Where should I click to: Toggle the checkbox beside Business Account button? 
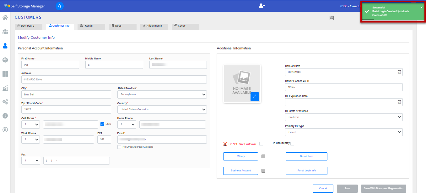263,171
